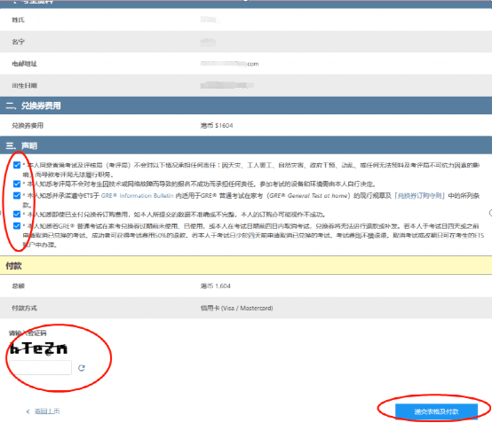
Task: Click the hTe2n captcha image
Action: coord(38,349)
